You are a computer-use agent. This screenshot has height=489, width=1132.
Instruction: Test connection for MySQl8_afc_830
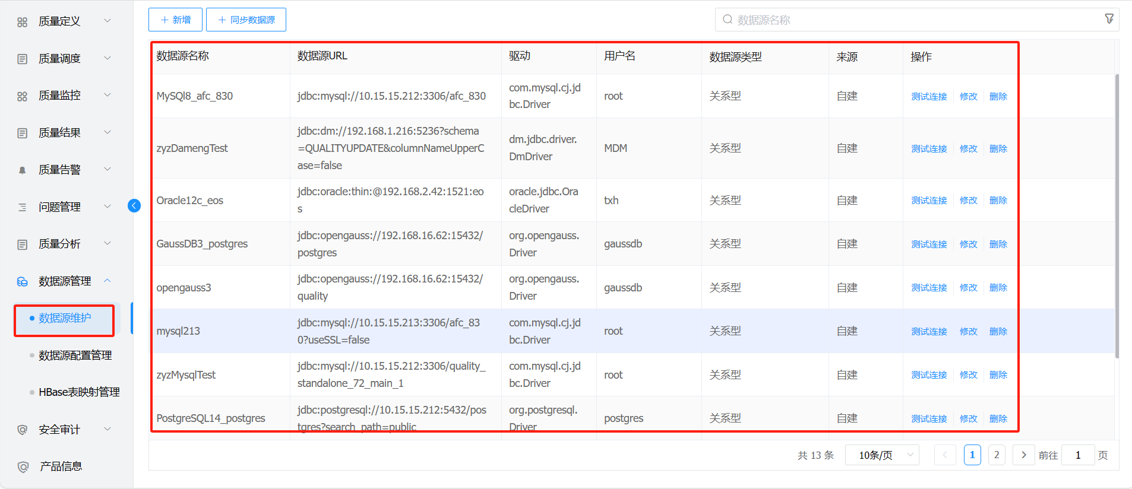[x=929, y=97]
